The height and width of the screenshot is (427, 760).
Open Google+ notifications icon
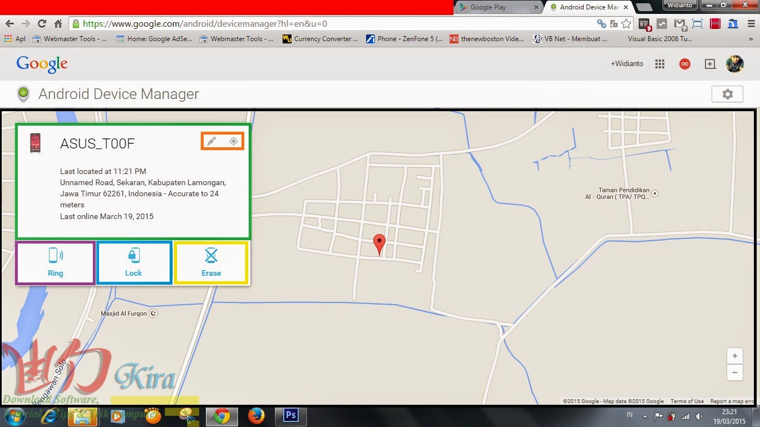[x=685, y=64]
